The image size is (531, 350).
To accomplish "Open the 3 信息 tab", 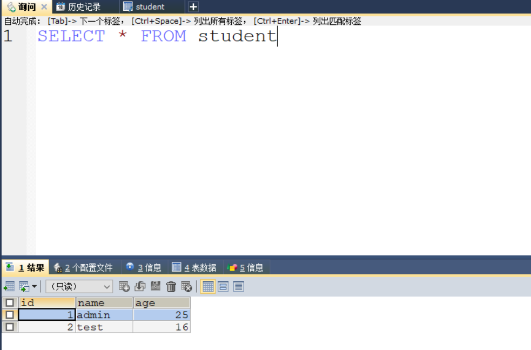I will pos(144,268).
